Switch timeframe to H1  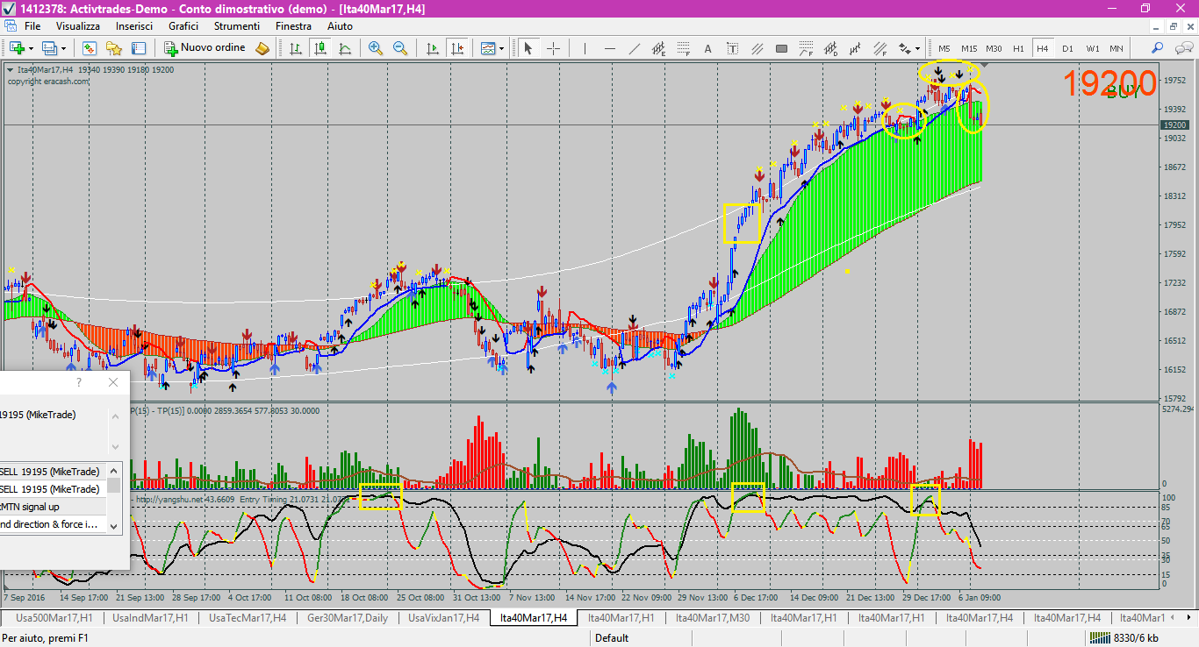click(1018, 48)
